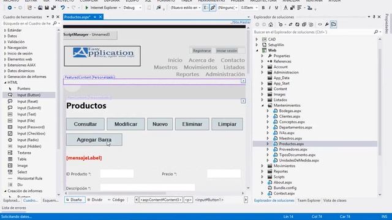The image size is (392, 220).
Task: Open the Propiedades side tab
Action: tap(386, 24)
